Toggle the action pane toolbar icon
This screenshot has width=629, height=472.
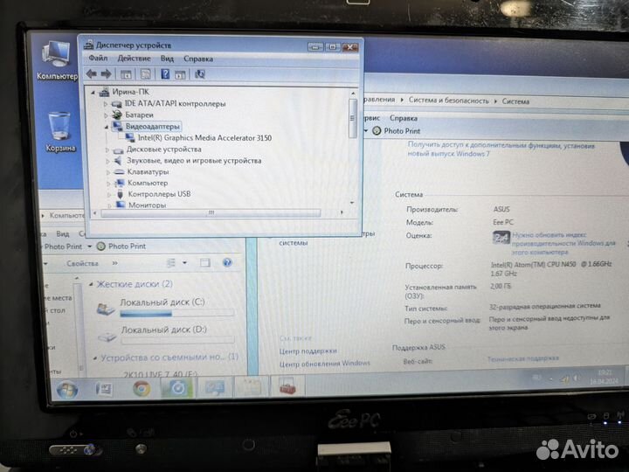click(180, 74)
